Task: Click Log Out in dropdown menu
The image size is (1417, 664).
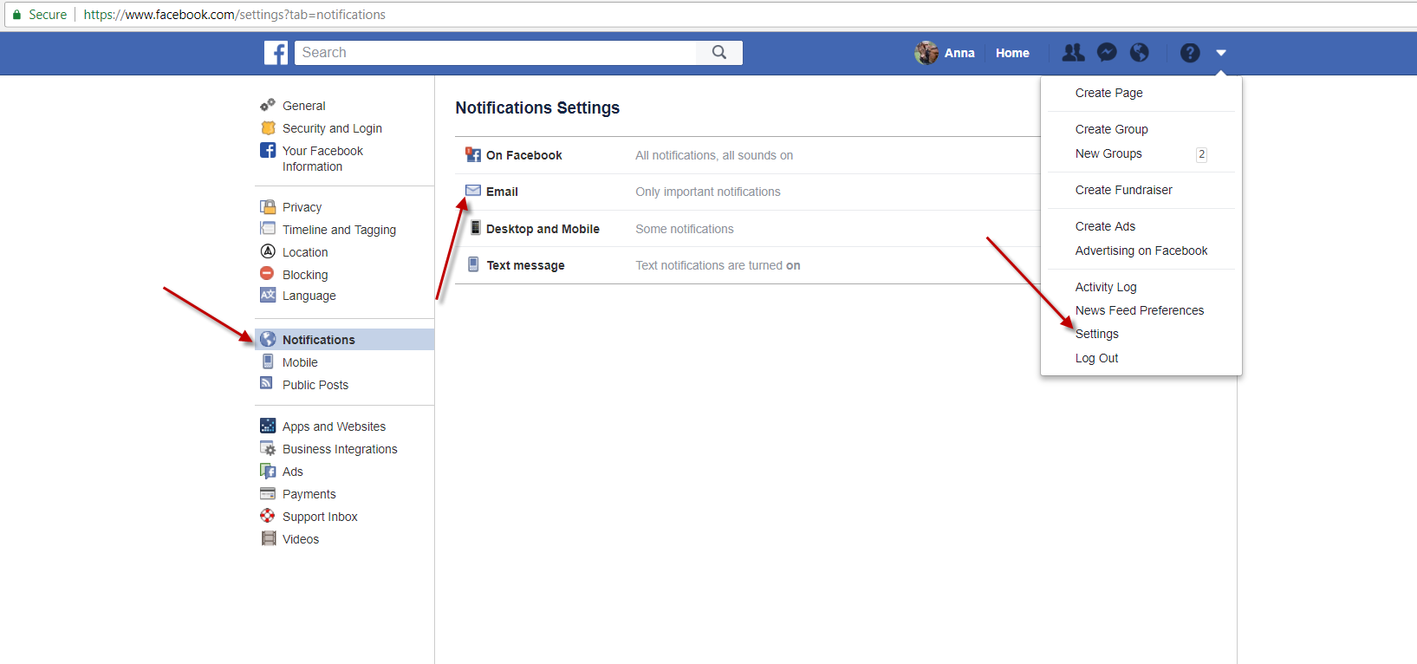Action: point(1096,358)
